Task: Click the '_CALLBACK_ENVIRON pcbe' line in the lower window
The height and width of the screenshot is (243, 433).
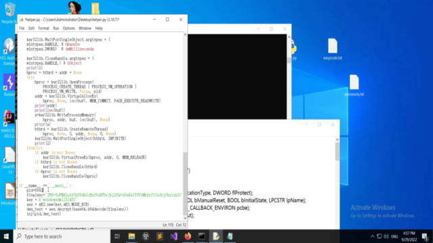Action: pos(219,208)
